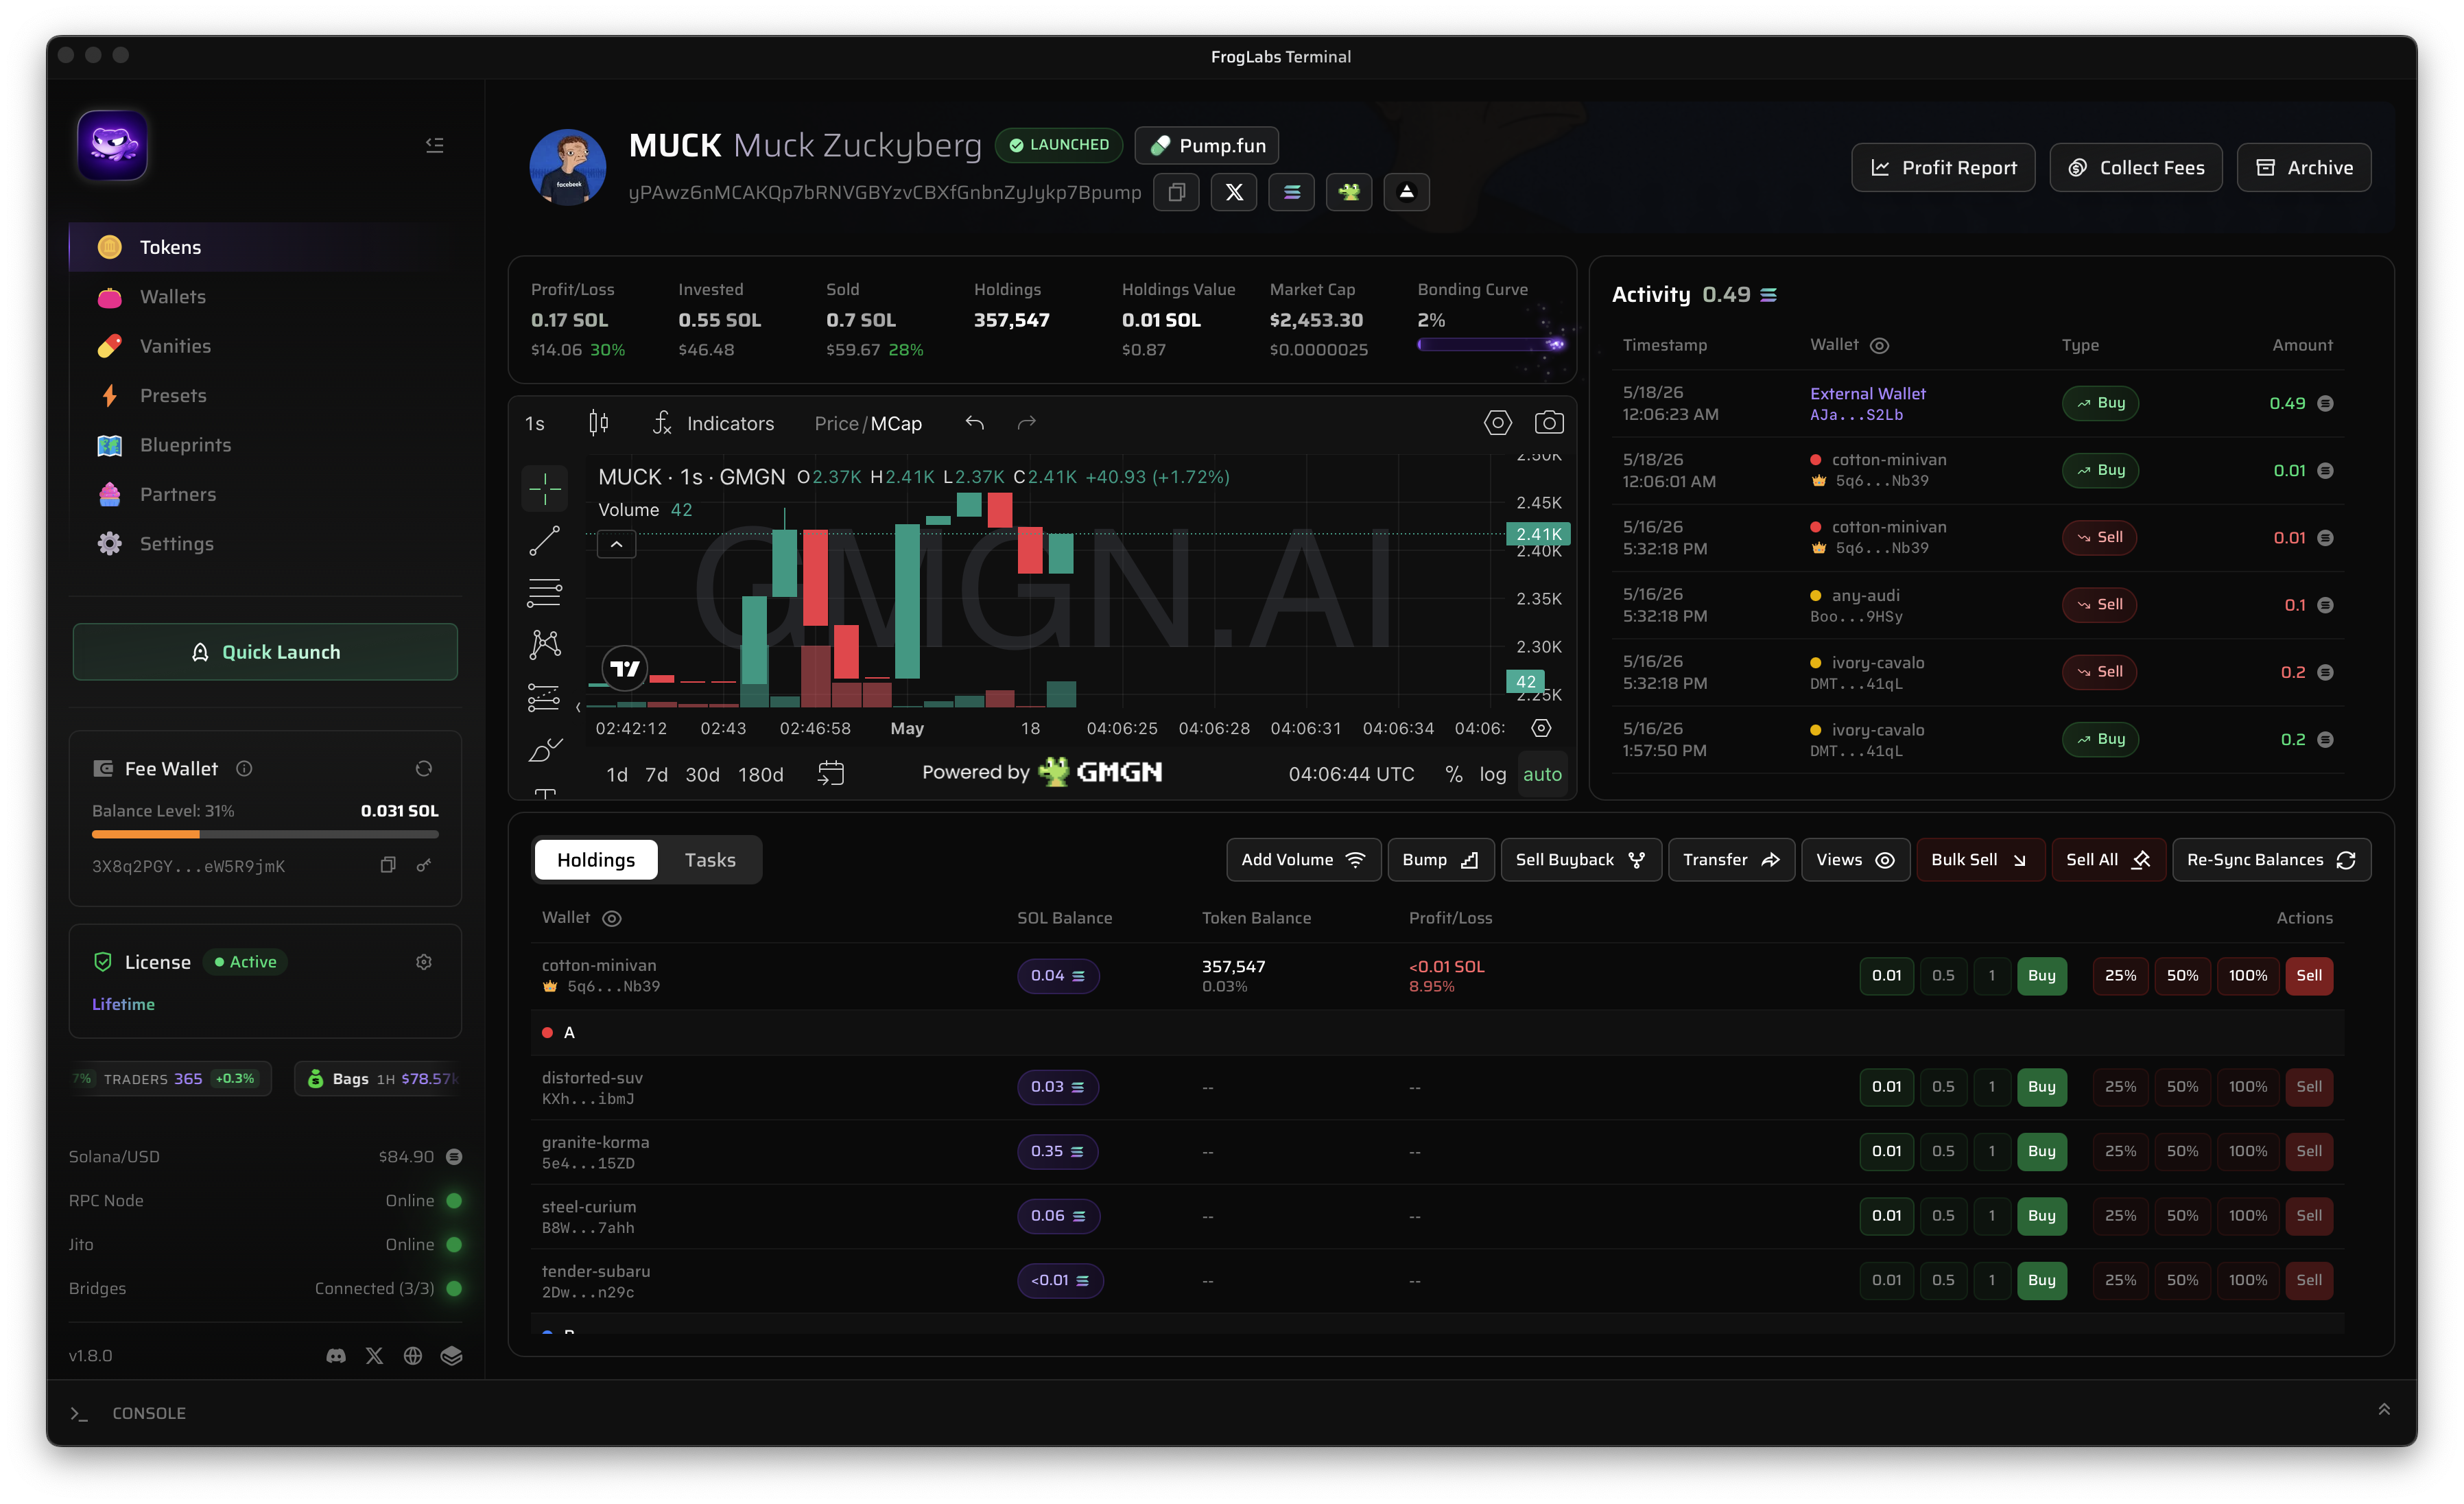Redo the chart action
The width and height of the screenshot is (2464, 1504).
coord(1026,423)
